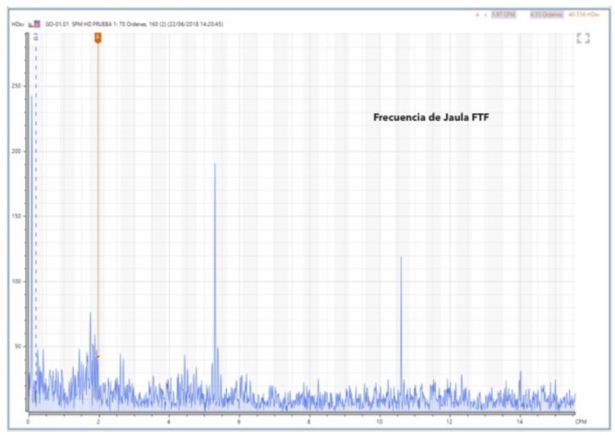Select the orange cursor A marker flag
Viewport: 615px width, 435px height.
click(x=98, y=38)
